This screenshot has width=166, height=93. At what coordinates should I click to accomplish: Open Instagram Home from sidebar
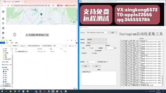tap(3, 19)
